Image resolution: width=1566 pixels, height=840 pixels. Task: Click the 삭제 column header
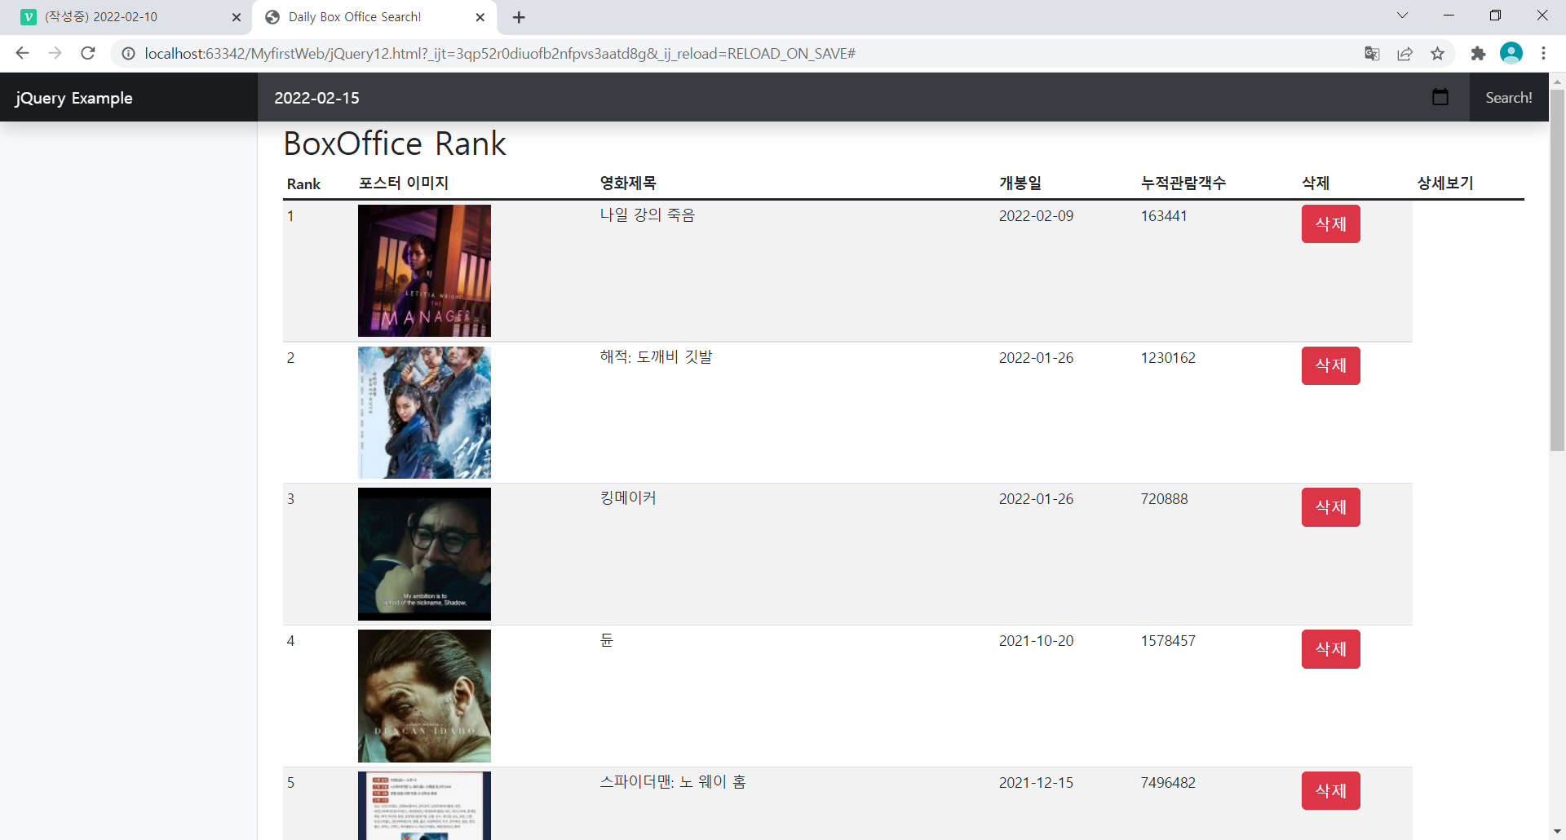[1316, 183]
